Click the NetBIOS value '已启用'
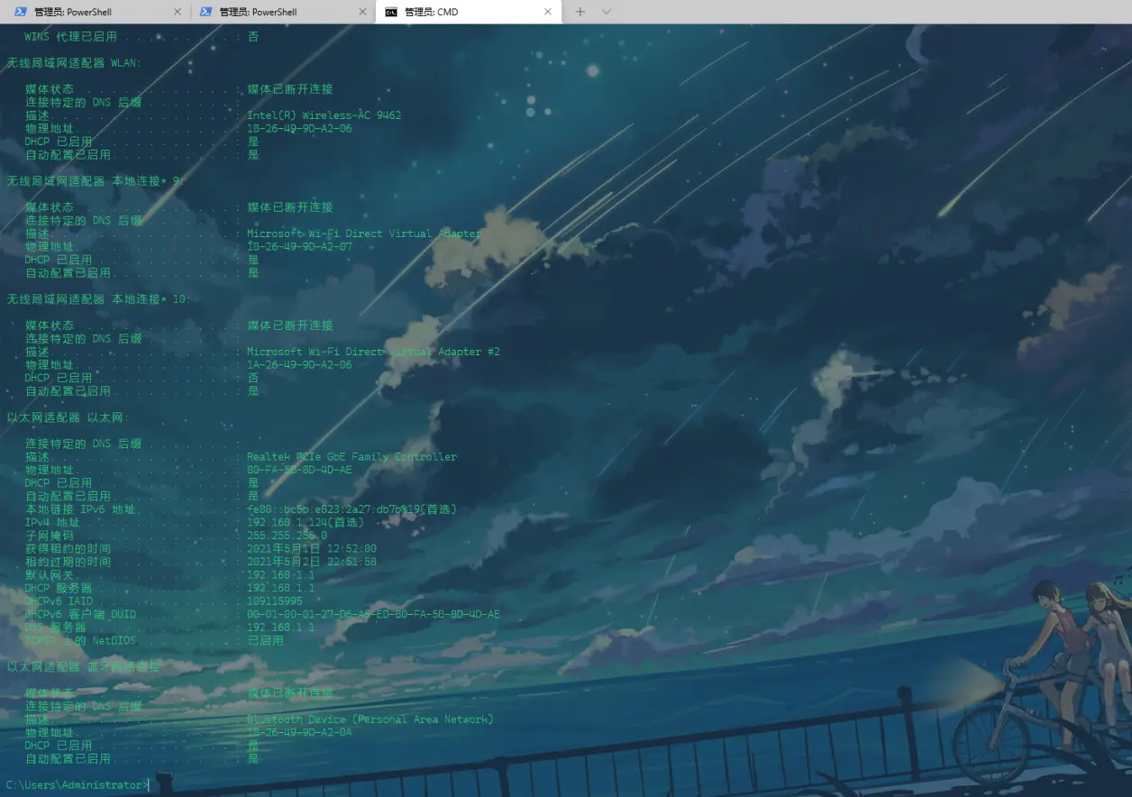The width and height of the screenshot is (1132, 797). click(x=265, y=641)
